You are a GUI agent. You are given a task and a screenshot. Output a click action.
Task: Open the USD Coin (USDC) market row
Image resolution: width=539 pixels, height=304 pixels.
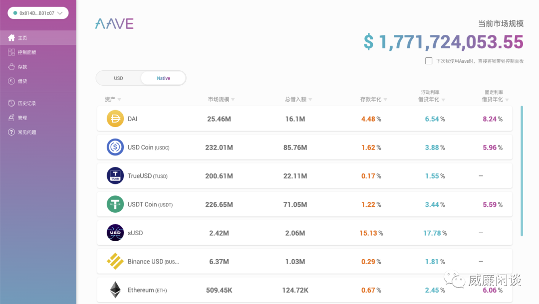[x=304, y=147]
